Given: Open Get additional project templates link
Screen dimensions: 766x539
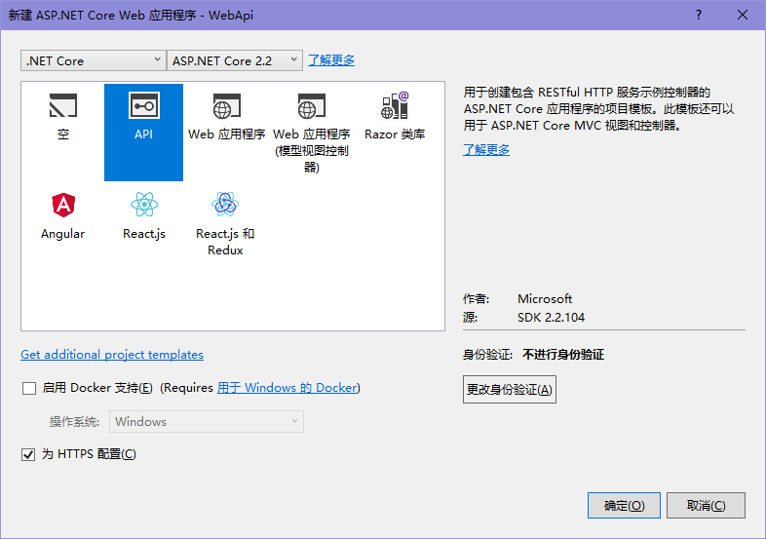Looking at the screenshot, I should pyautogui.click(x=112, y=354).
